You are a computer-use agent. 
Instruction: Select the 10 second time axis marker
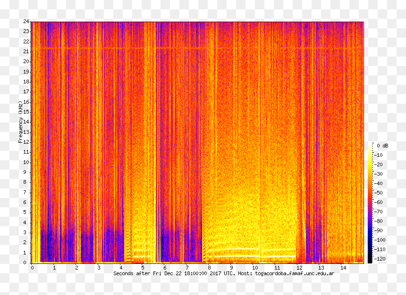[x=255, y=268]
